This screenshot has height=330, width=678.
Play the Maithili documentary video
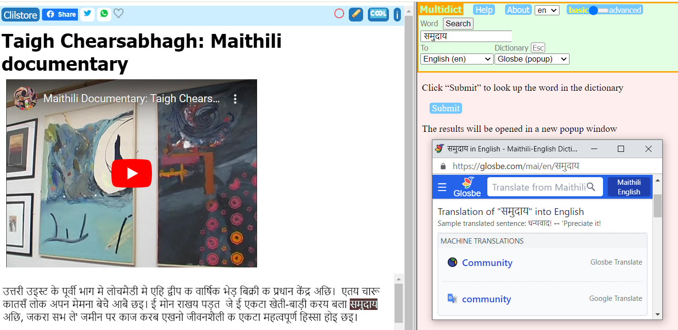pos(131,173)
